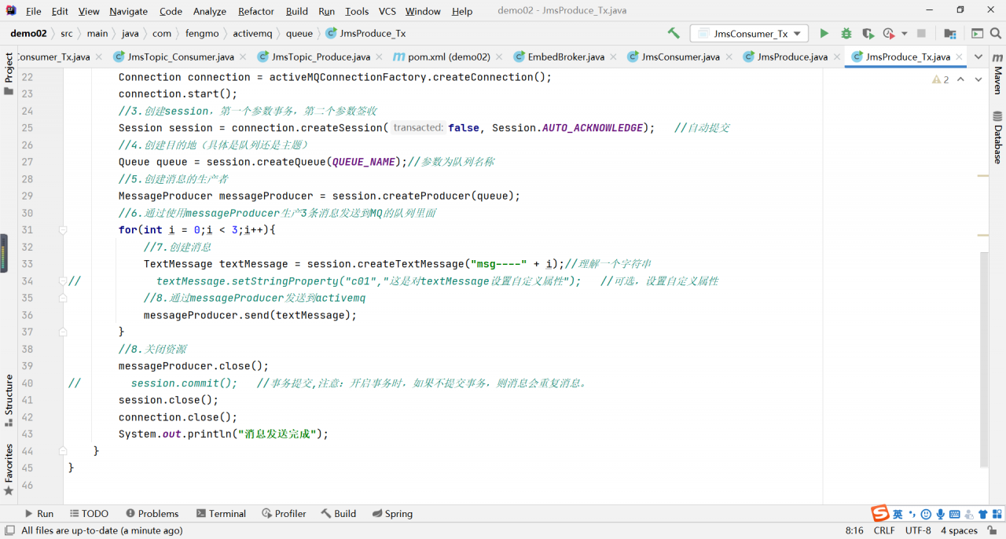Change indent setting 4 spaces
Viewport: 1006px width, 539px height.
[x=959, y=530]
